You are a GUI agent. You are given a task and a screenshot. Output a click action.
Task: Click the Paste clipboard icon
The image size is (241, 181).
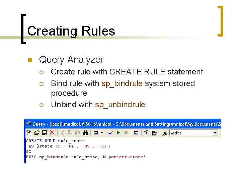click(x=78, y=133)
